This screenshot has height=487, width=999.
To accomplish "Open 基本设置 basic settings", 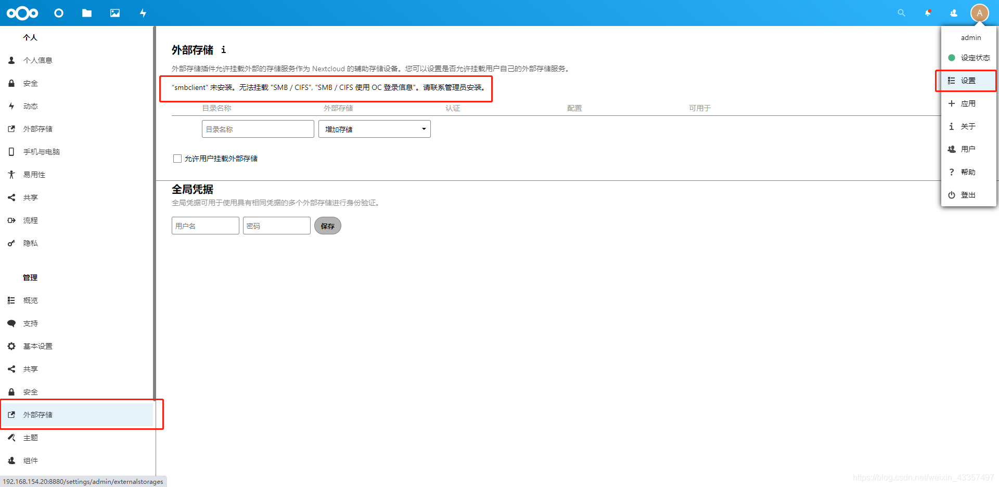I will pos(76,346).
